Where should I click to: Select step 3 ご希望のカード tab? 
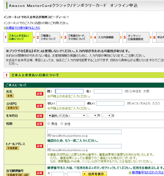[77, 37]
